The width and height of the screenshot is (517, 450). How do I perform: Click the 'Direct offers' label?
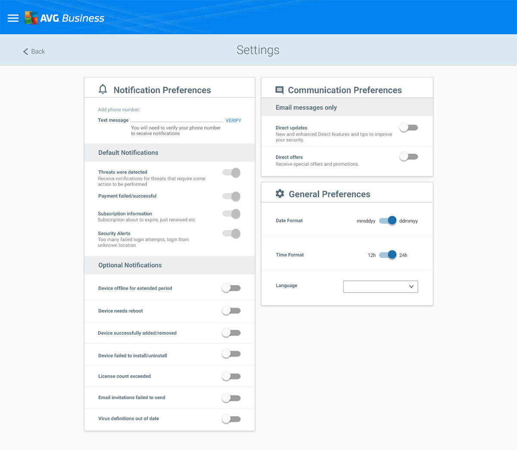(x=290, y=157)
